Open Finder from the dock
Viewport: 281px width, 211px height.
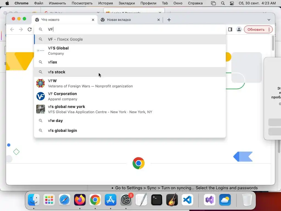(x=34, y=200)
